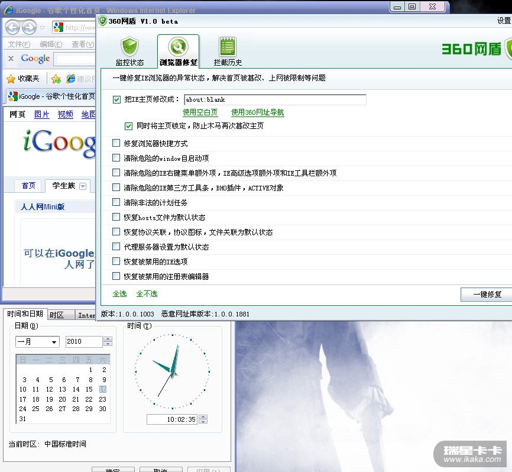This screenshot has width=512, height=472.
Task: Check 恢复被禁用的注册表编辑器
Action: point(116,276)
